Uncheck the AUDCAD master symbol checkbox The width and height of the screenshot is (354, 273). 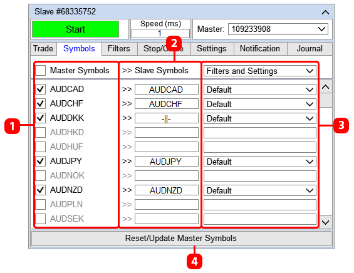tap(40, 89)
